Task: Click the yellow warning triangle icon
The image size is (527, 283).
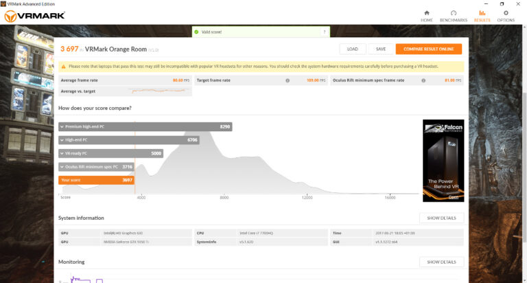Action: (x=64, y=67)
